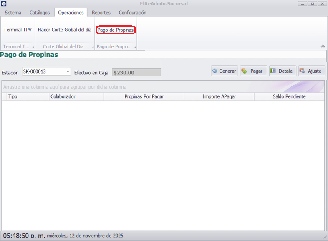Select Hacer Corte Global del día

(x=64, y=30)
